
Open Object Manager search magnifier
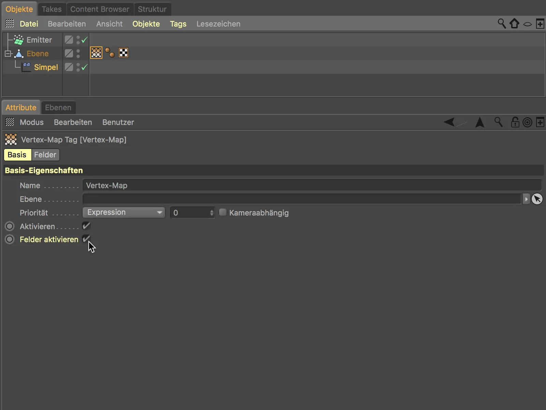[x=502, y=24]
